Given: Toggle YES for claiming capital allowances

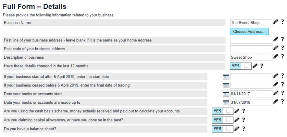Looking at the screenshot, I should [x=222, y=120].
